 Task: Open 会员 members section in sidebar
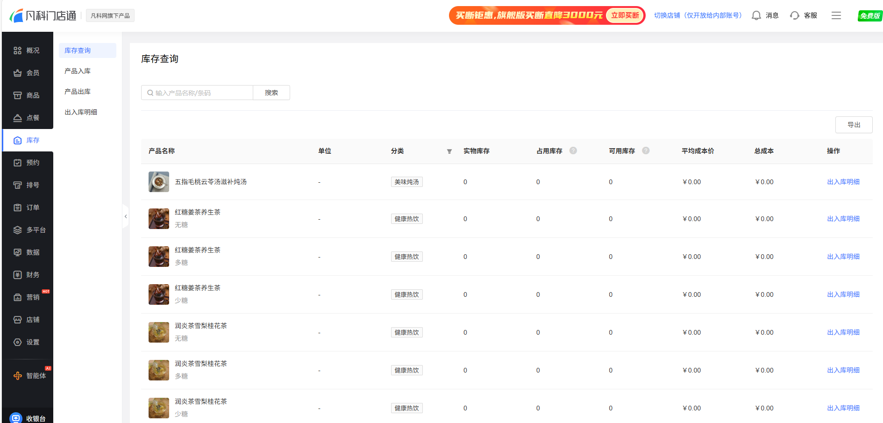click(x=27, y=73)
